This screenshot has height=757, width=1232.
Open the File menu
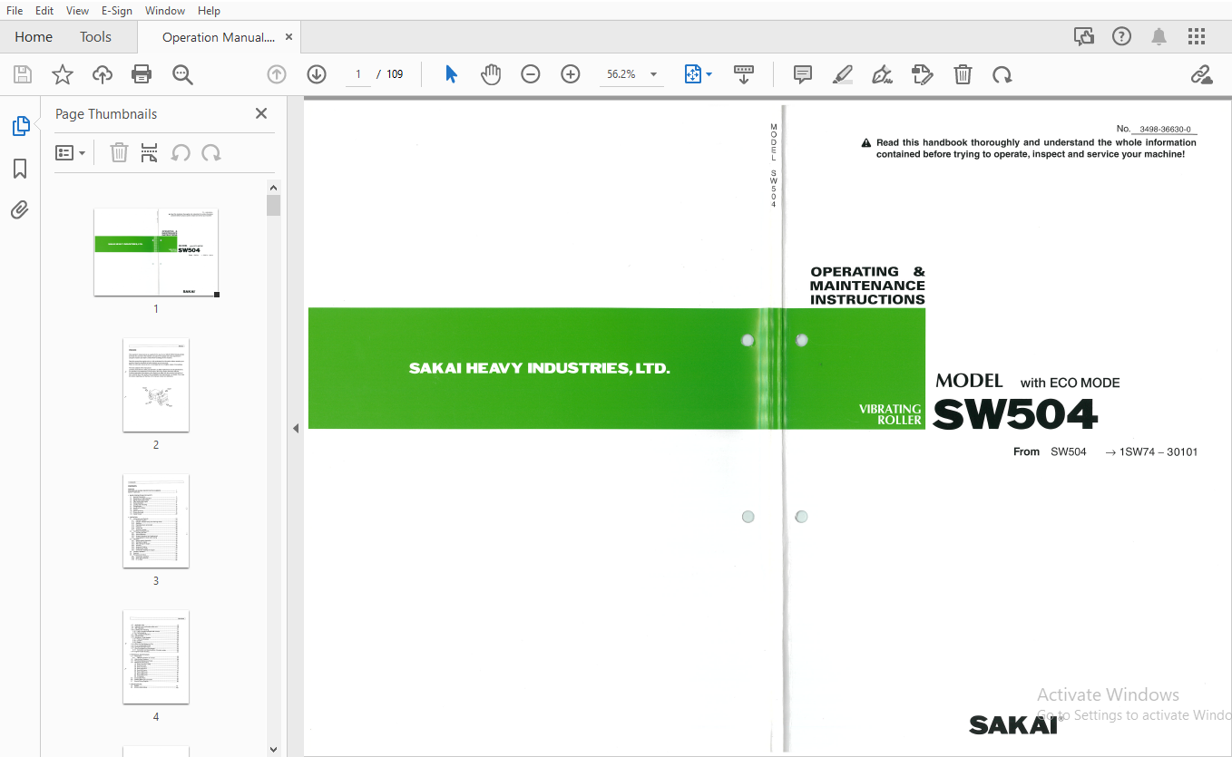15,10
